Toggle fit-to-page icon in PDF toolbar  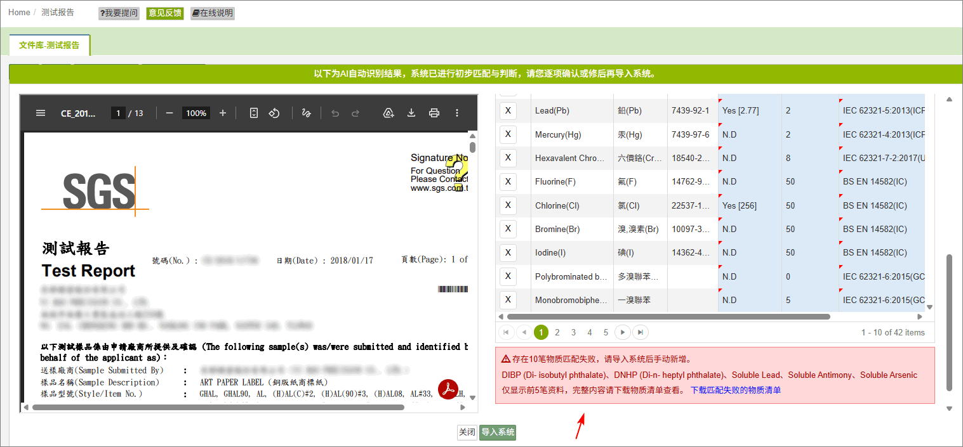pos(254,113)
